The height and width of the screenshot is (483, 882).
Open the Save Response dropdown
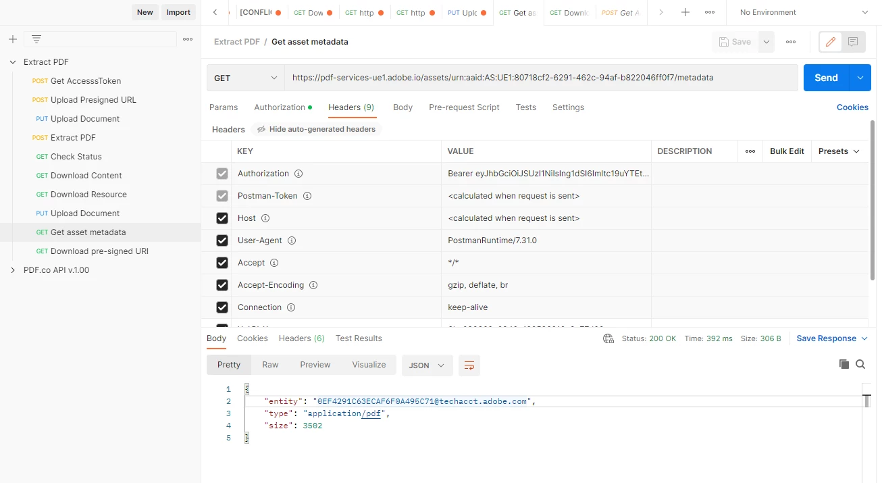click(x=832, y=338)
